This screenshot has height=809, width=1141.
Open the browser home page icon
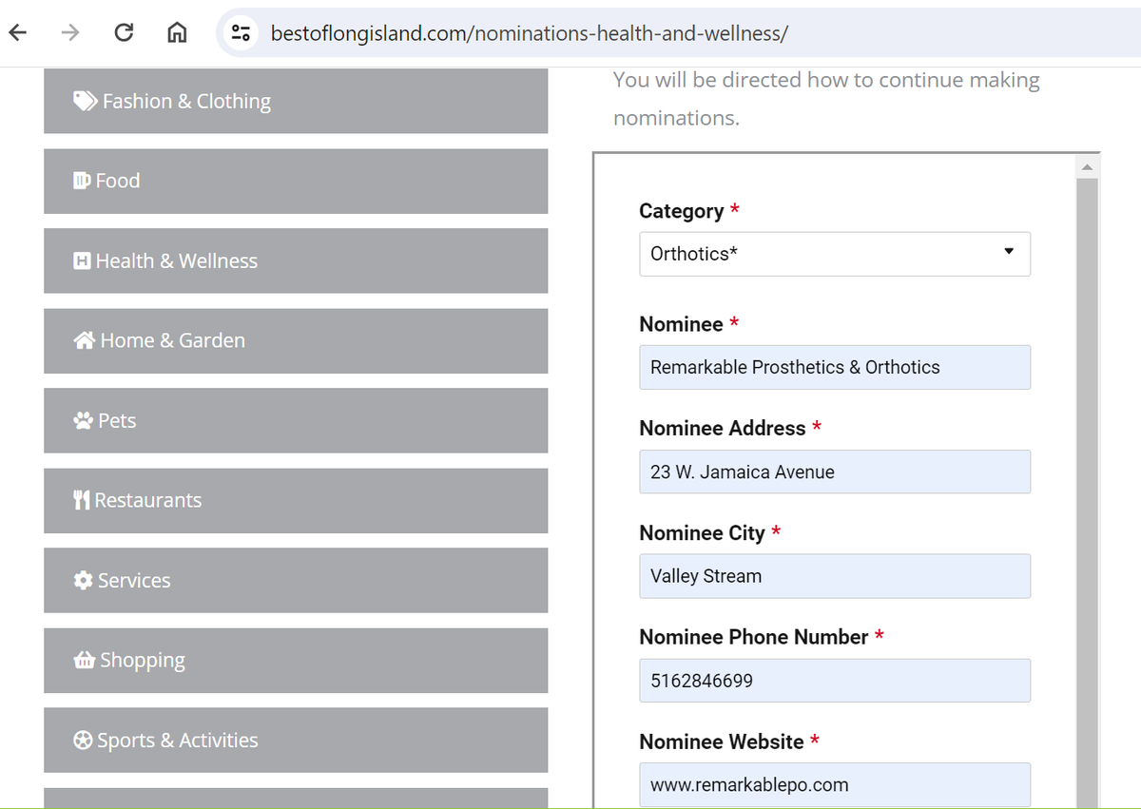(x=177, y=33)
